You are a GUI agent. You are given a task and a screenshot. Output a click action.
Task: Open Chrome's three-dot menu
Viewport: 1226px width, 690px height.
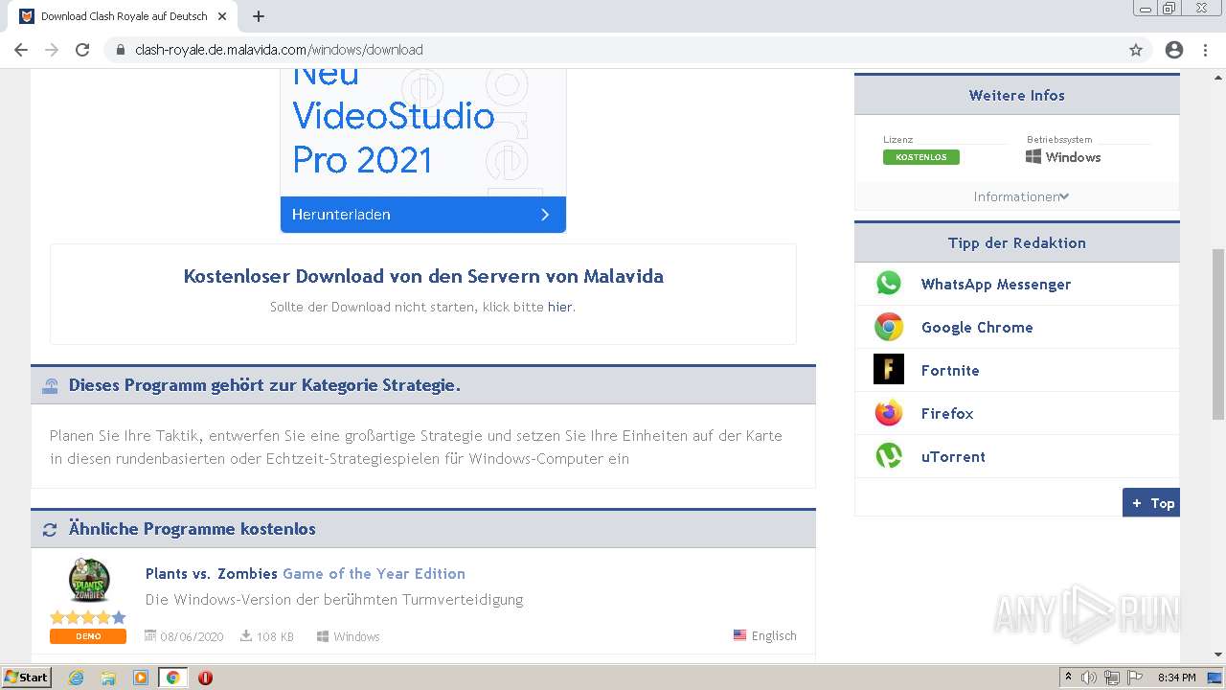coord(1205,50)
